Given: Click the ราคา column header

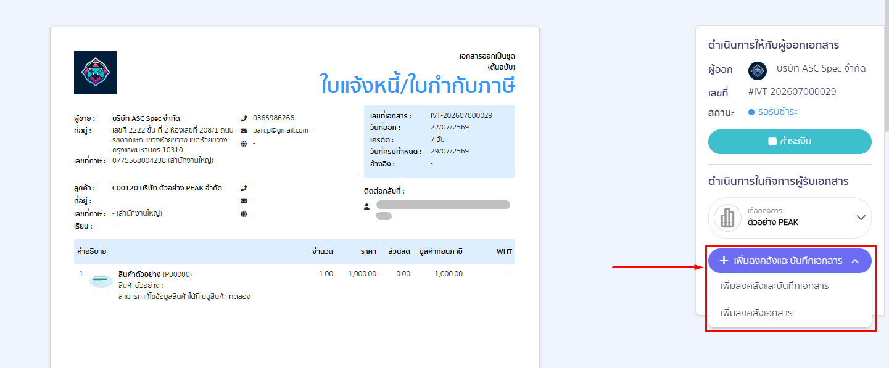Looking at the screenshot, I should [x=368, y=251].
